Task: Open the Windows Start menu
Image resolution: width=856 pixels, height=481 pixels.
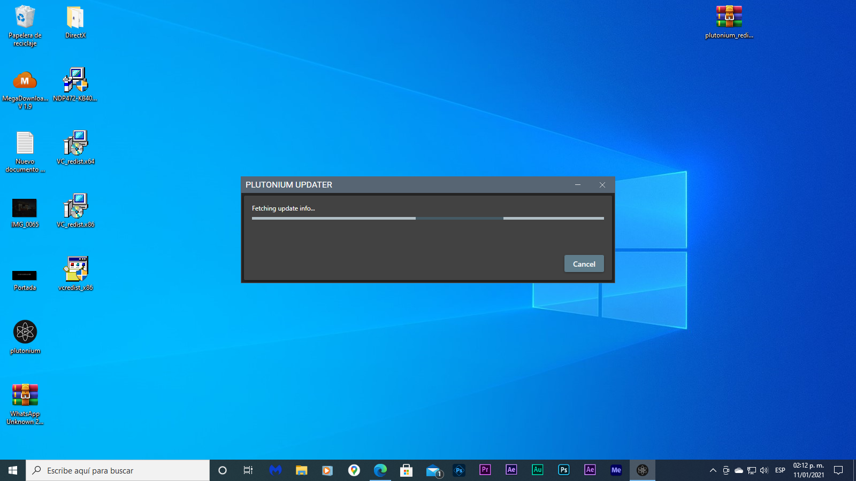Action: coord(13,470)
